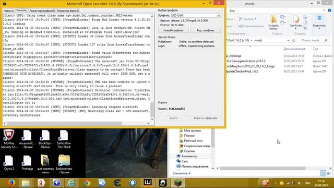Select the 'для картинок папы' folder icon
The width and height of the screenshot is (334, 188).
point(45,164)
